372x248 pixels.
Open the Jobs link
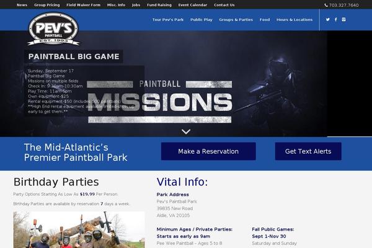(136, 5)
